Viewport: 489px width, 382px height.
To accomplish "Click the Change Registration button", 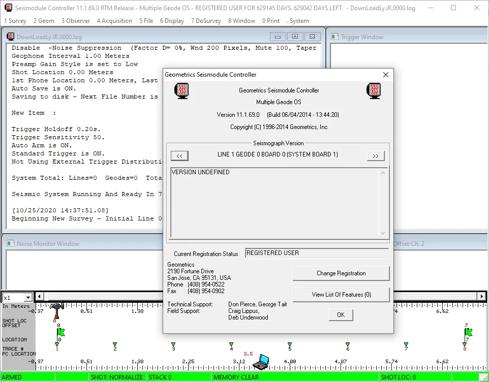I will pos(341,273).
